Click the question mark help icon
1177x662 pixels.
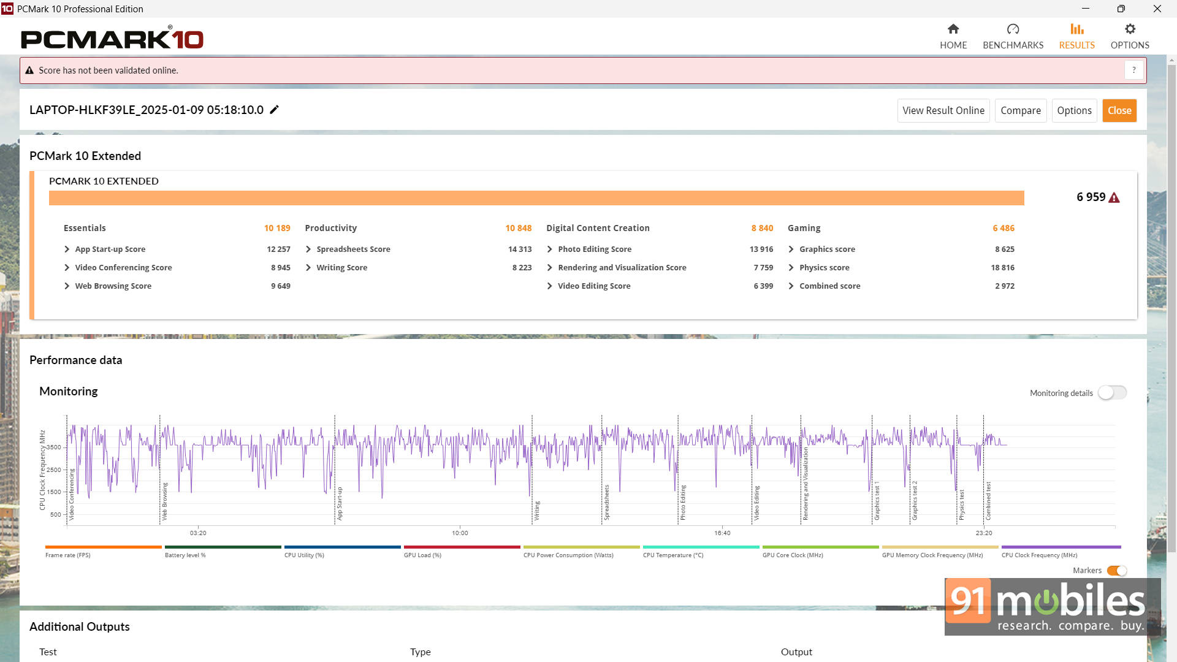click(1133, 70)
